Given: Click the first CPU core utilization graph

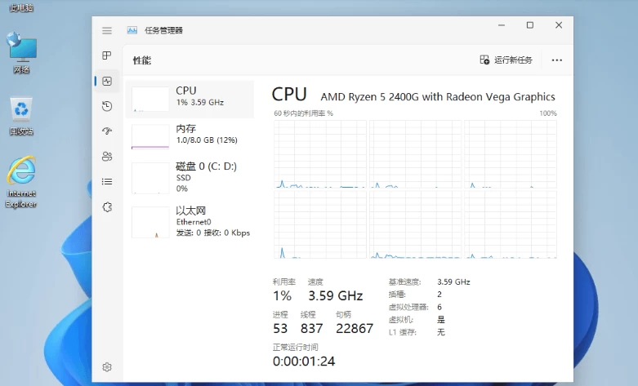Looking at the screenshot, I should tap(319, 154).
